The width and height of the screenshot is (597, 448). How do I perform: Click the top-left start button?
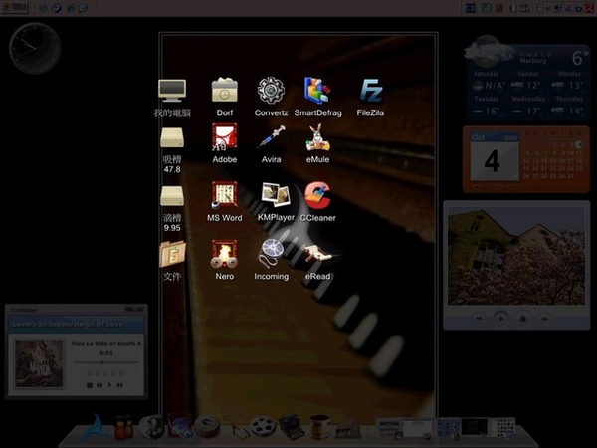(15, 8)
